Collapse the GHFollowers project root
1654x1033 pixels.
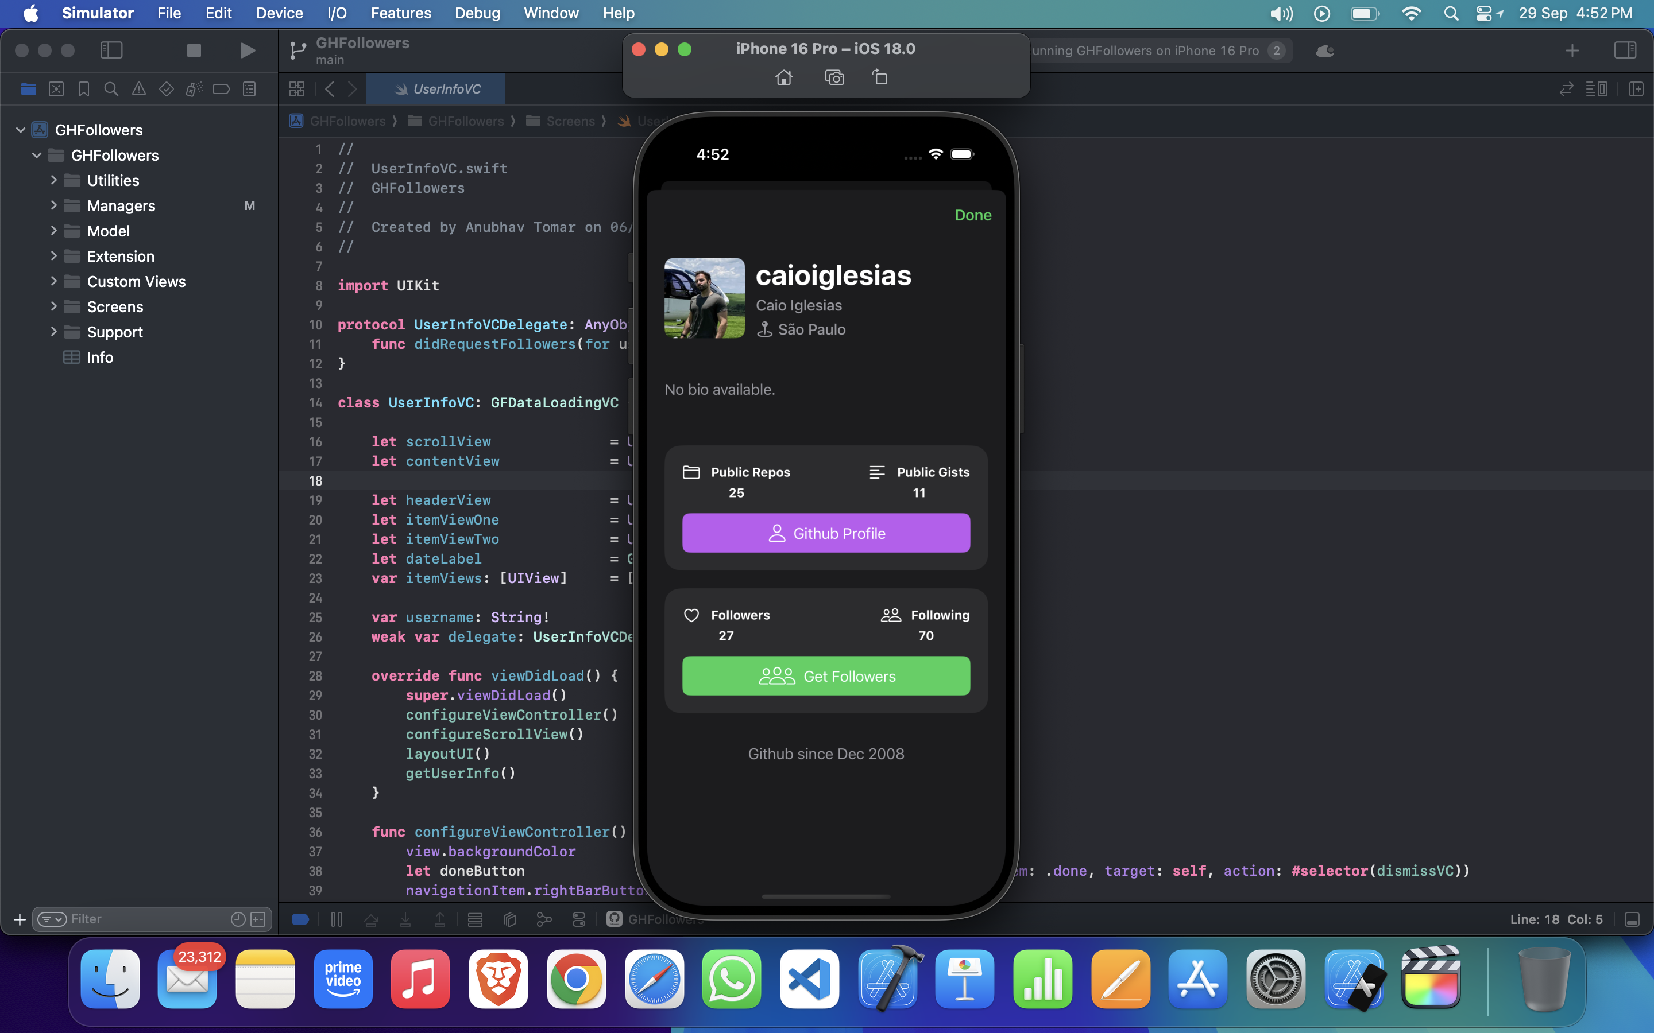21,130
